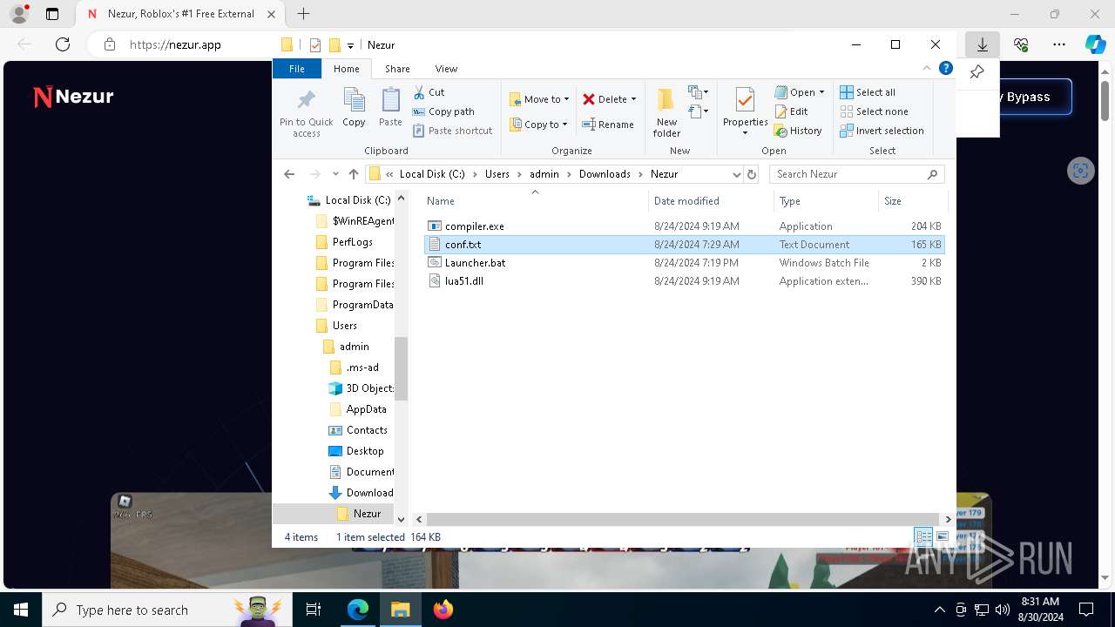This screenshot has height=627, width=1115.
Task: Reload the nezur.app page
Action: pos(63,44)
